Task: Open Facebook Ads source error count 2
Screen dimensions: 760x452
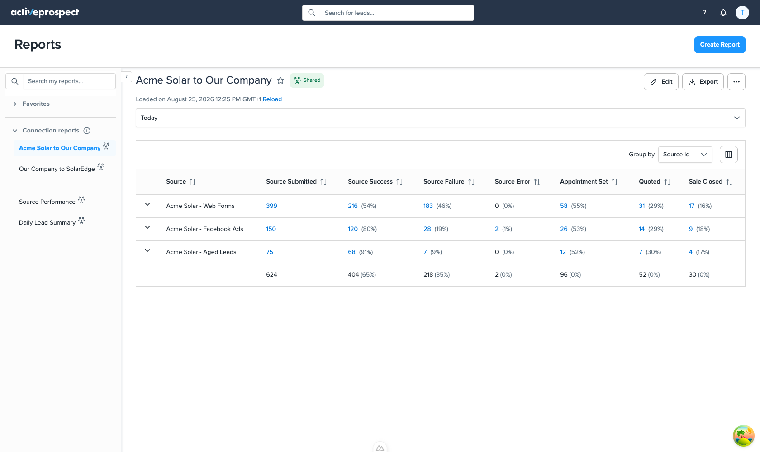Action: 497,229
